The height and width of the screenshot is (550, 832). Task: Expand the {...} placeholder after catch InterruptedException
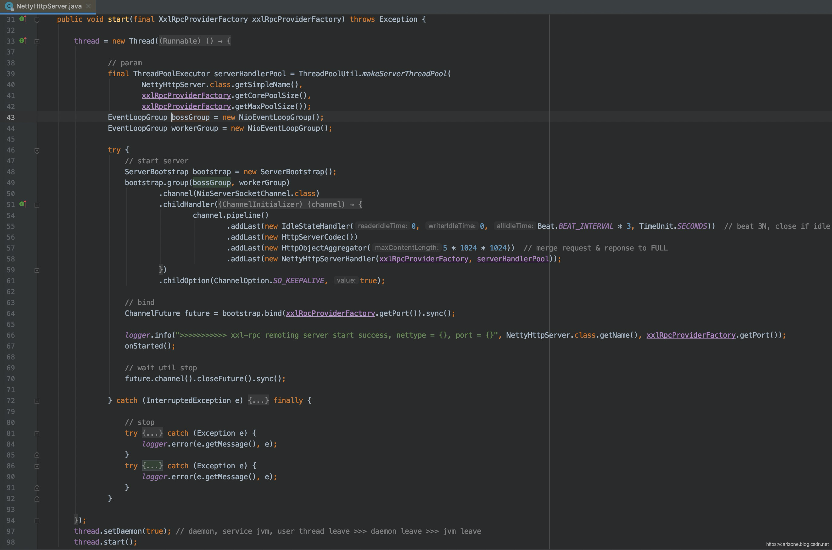click(258, 400)
